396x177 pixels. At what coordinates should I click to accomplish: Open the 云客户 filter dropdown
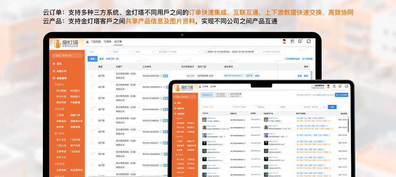click(x=121, y=52)
